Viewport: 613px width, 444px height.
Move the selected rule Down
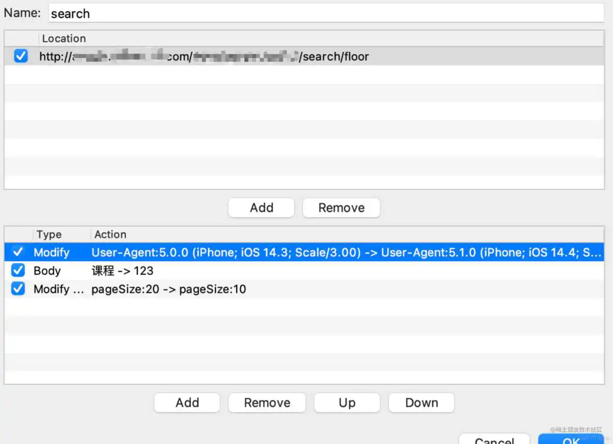pos(421,403)
